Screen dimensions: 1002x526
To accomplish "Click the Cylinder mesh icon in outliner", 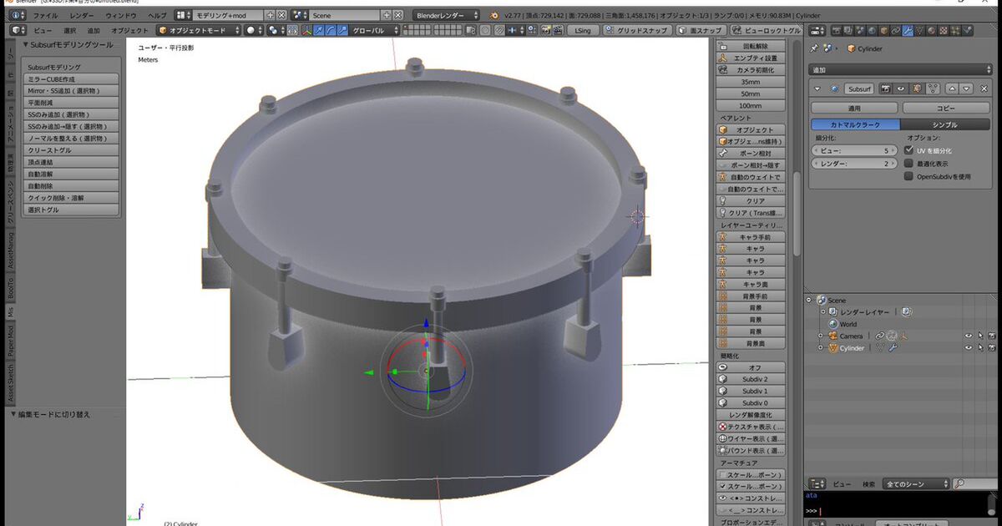I will [832, 348].
